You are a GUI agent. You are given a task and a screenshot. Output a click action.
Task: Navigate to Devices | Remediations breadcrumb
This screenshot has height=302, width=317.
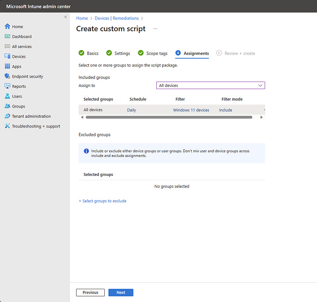click(117, 18)
